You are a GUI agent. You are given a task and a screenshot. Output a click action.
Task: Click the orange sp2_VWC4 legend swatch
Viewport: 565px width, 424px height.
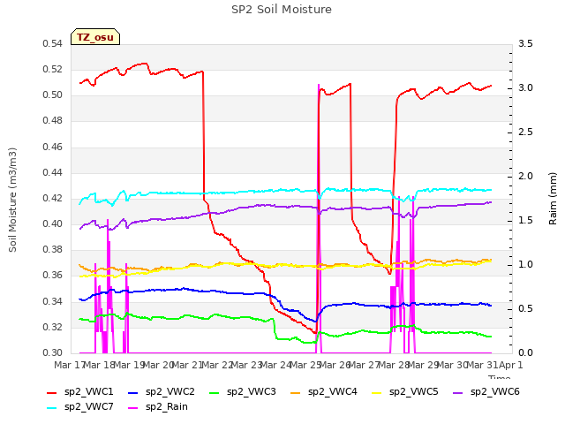coord(296,393)
